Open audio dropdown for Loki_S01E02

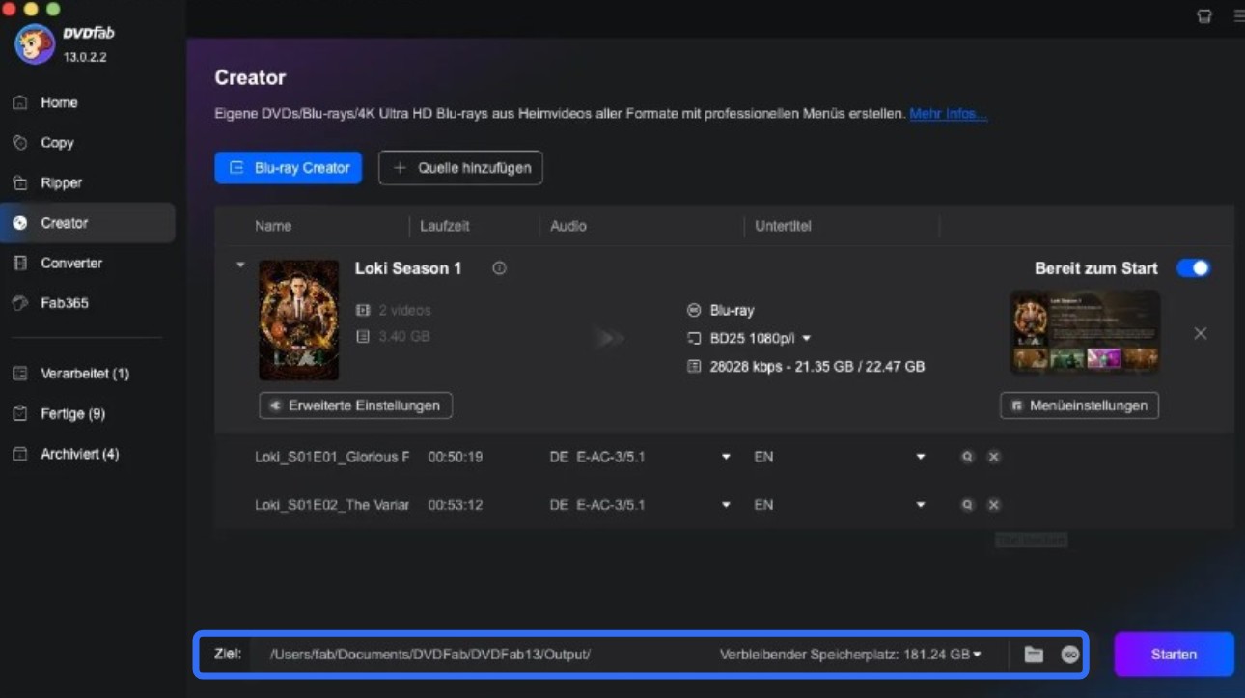pyautogui.click(x=726, y=505)
